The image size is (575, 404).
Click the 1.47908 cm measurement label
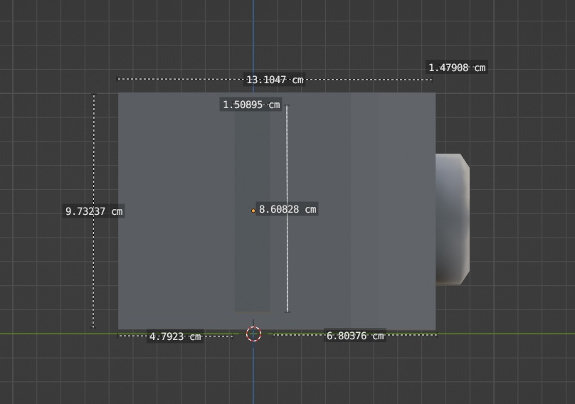(x=457, y=68)
